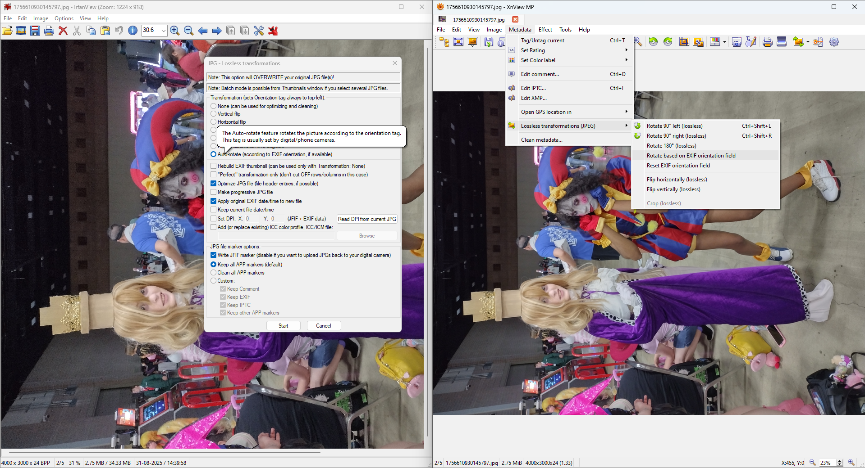Screen dimensions: 865x468
Task: Click the Copy icon in IrfanView toolbar
Action: pos(91,31)
